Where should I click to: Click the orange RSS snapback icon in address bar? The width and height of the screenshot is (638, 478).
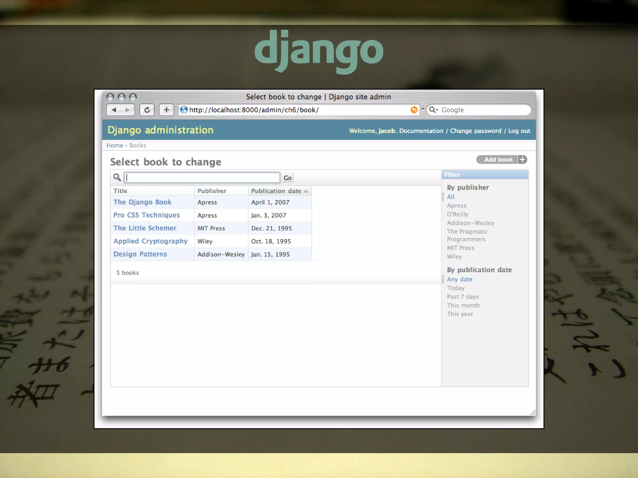point(414,110)
